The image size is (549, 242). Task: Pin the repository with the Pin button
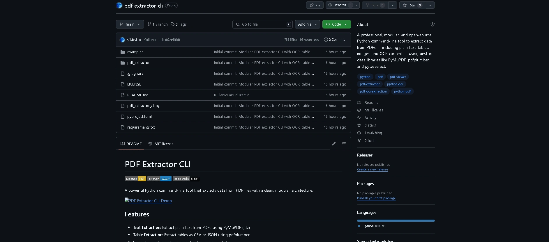pos(315,5)
